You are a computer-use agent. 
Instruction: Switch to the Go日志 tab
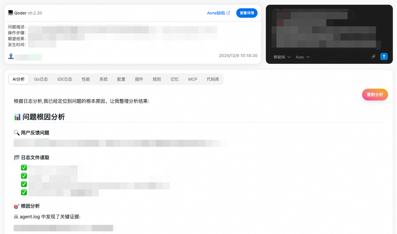pyautogui.click(x=41, y=79)
